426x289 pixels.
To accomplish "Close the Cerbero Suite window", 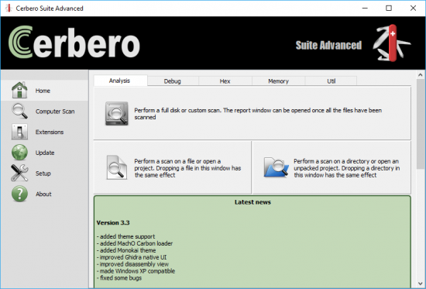I will 413,9.
